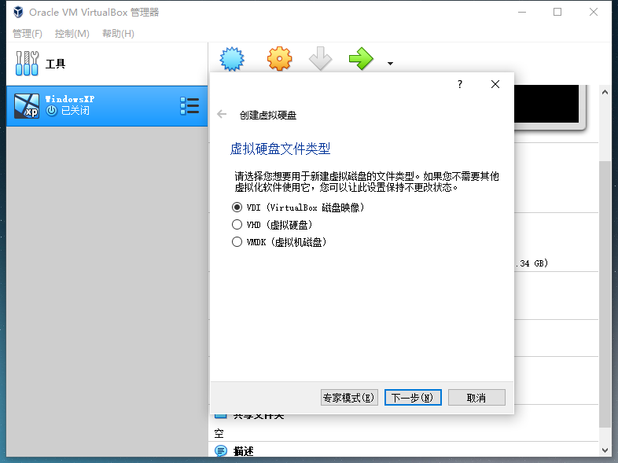The width and height of the screenshot is (618, 463).
Task: Open the 控制(M) menu
Action: pyautogui.click(x=72, y=34)
